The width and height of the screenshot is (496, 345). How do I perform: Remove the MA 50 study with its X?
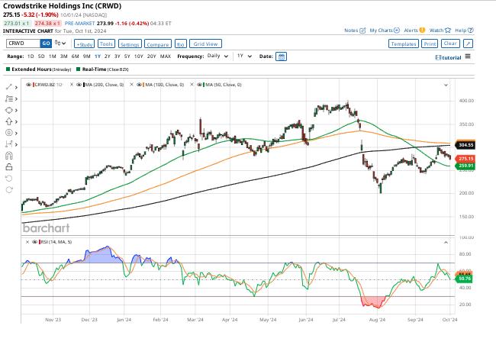pyautogui.click(x=192, y=85)
